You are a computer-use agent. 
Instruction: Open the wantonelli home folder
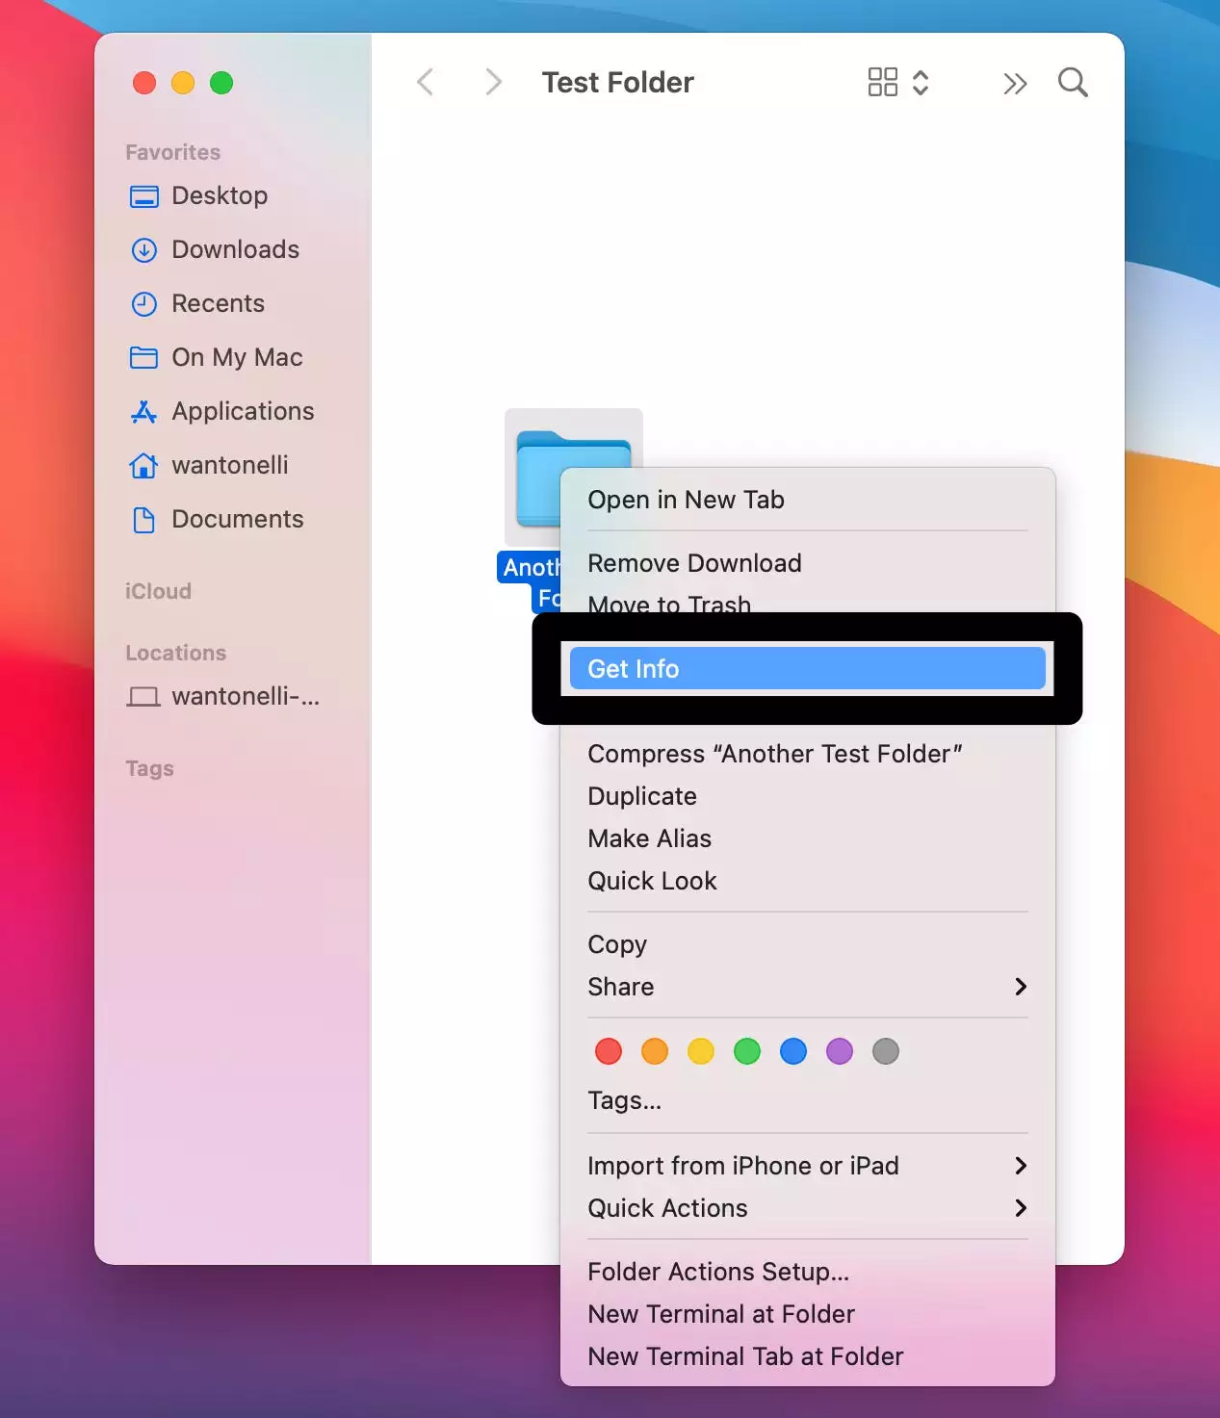point(229,465)
